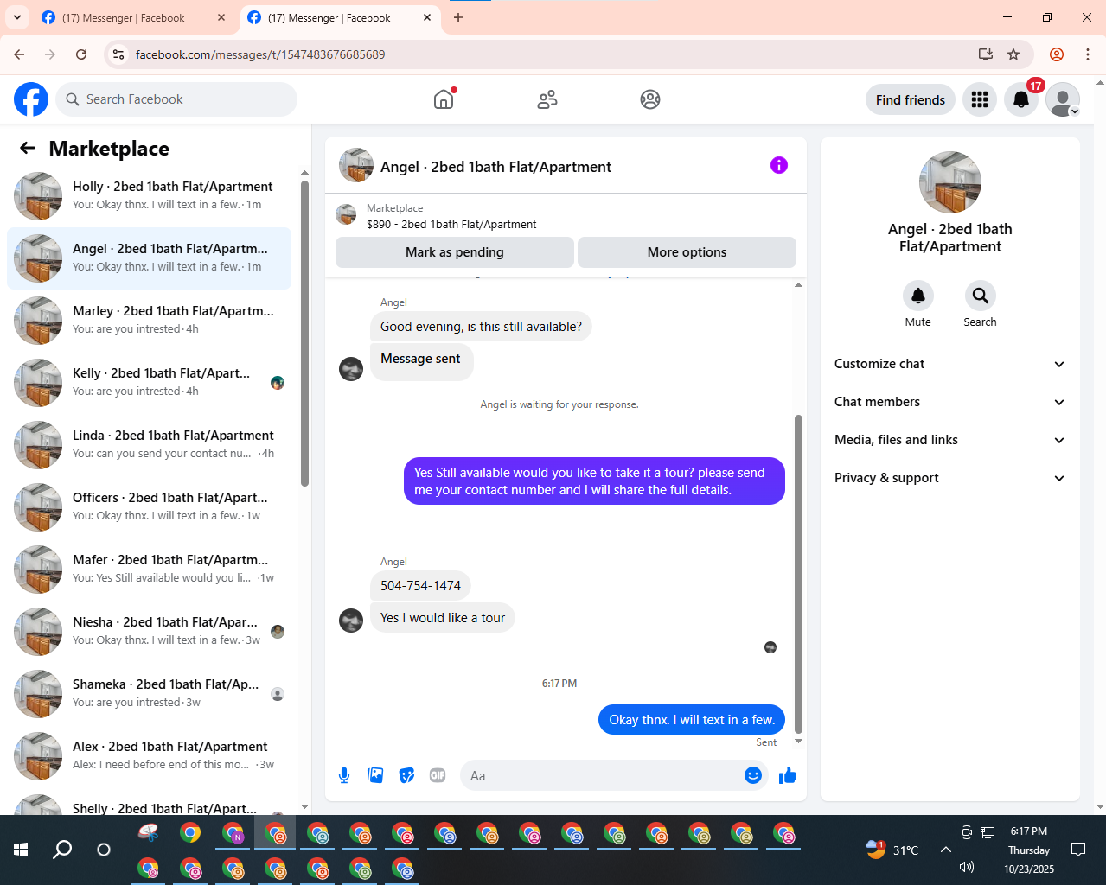Click Mark as pending button
Screen dimensions: 1106x885
tap(455, 252)
